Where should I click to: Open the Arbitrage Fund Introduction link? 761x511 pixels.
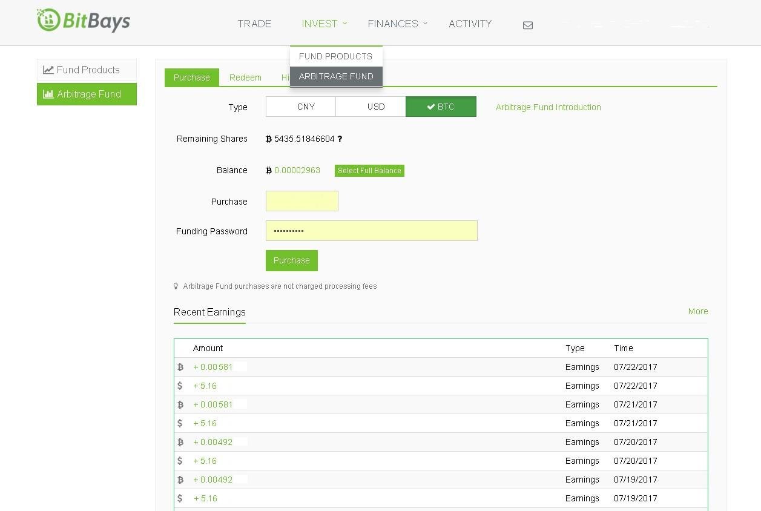[x=549, y=107]
